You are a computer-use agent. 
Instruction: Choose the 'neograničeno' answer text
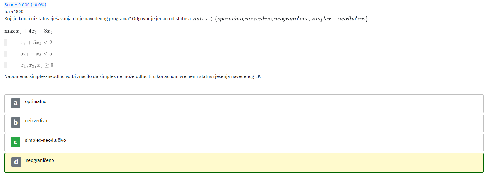click(x=40, y=160)
